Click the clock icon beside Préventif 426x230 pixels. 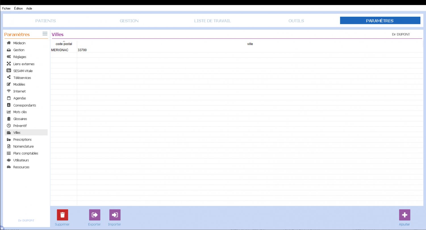point(9,126)
